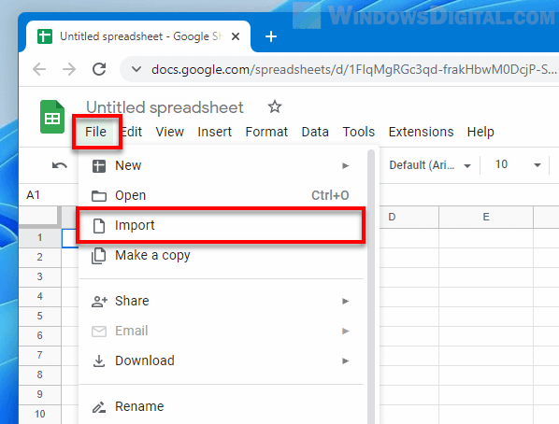This screenshot has height=424, width=559.
Task: Select row 1 header
Action: point(40,237)
